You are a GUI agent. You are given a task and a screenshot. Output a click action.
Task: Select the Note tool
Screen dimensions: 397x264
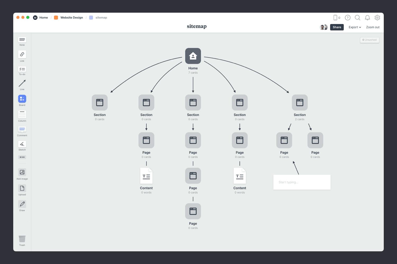[22, 40]
